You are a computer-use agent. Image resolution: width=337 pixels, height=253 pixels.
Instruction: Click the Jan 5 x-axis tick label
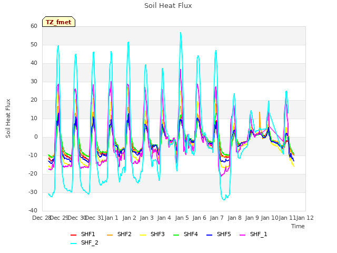182,218
